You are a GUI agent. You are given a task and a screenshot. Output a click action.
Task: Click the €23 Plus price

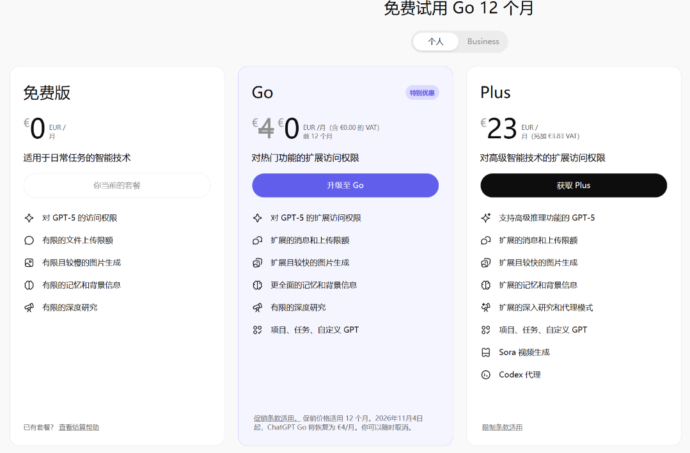point(499,129)
